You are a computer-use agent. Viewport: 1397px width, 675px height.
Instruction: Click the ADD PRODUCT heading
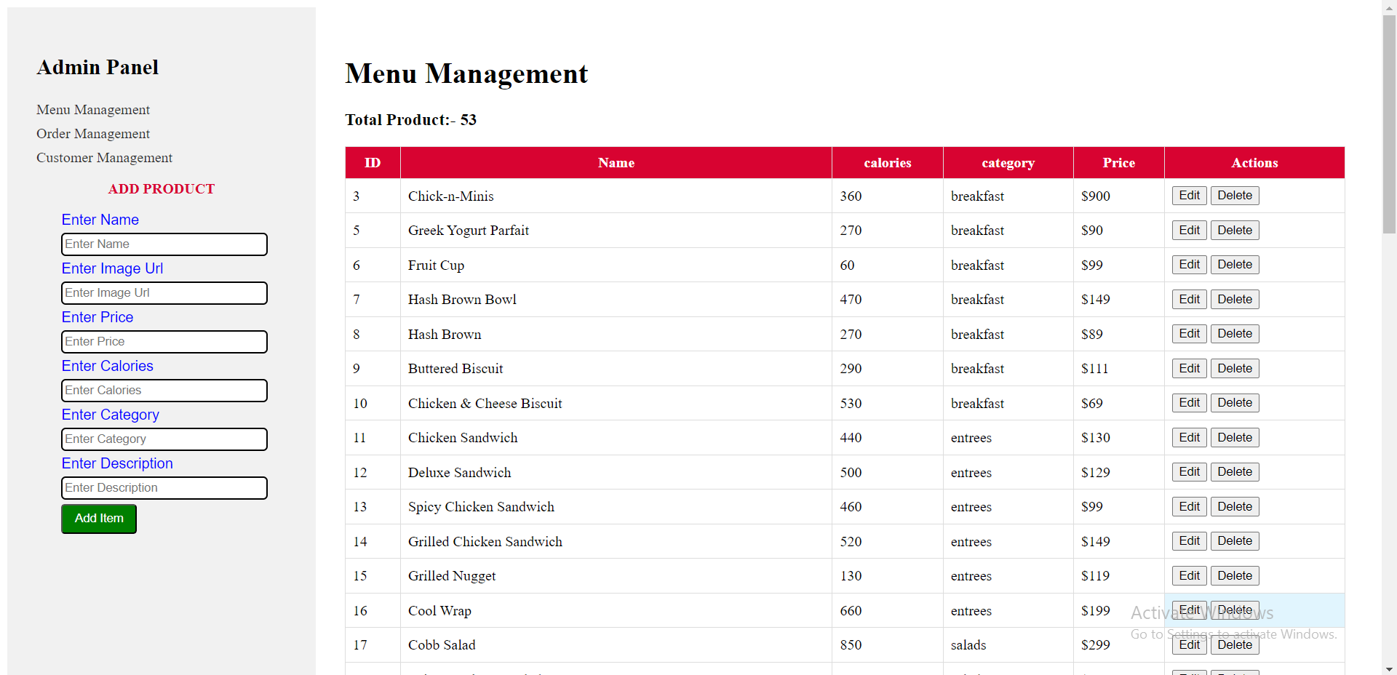pyautogui.click(x=162, y=189)
